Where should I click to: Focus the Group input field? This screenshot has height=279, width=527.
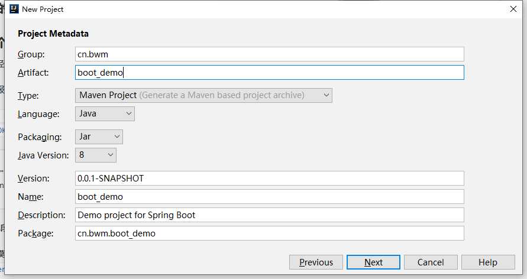[270, 54]
